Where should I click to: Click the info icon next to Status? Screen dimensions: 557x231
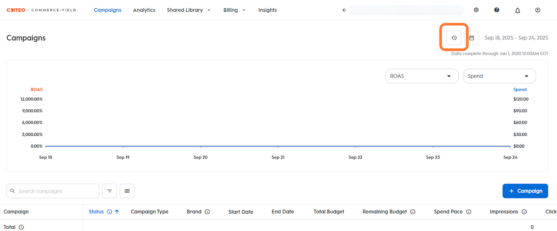click(x=110, y=212)
